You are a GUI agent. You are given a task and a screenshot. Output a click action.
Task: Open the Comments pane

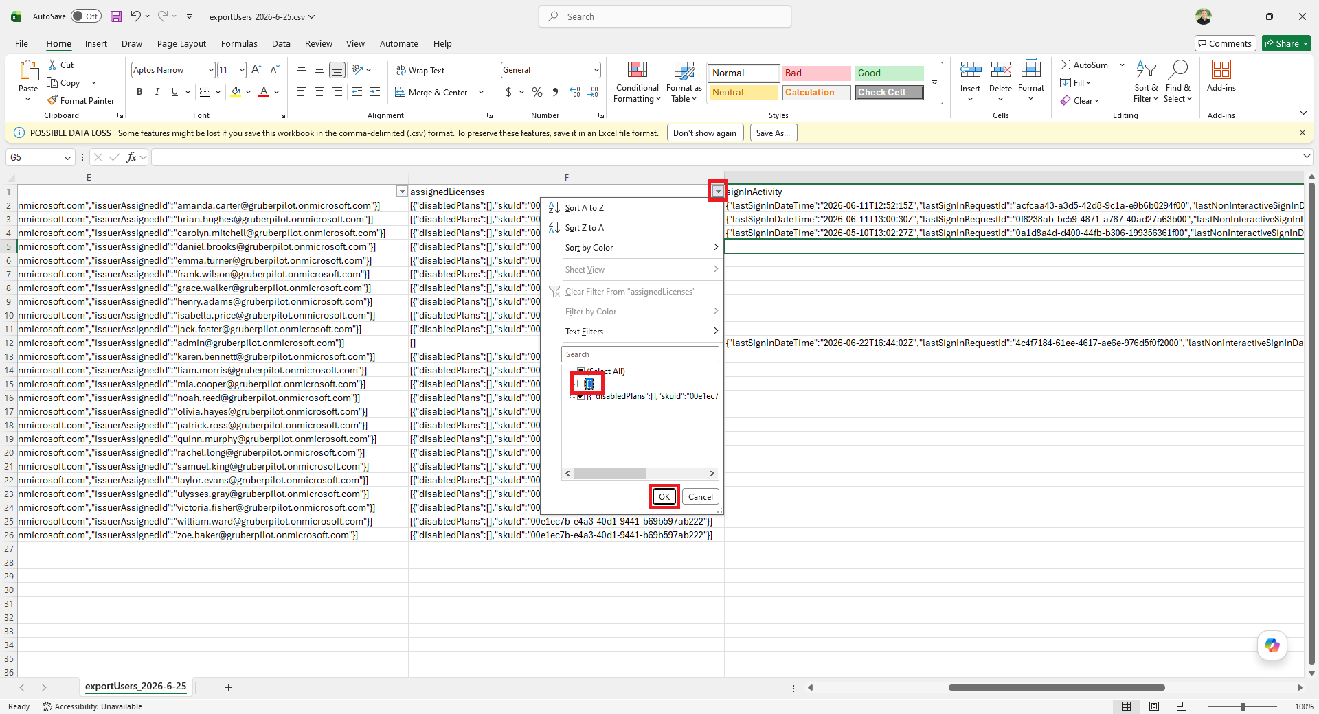click(x=1226, y=43)
